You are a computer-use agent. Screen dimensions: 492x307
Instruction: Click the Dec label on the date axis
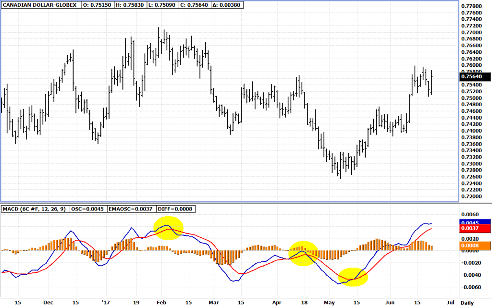click(x=49, y=303)
